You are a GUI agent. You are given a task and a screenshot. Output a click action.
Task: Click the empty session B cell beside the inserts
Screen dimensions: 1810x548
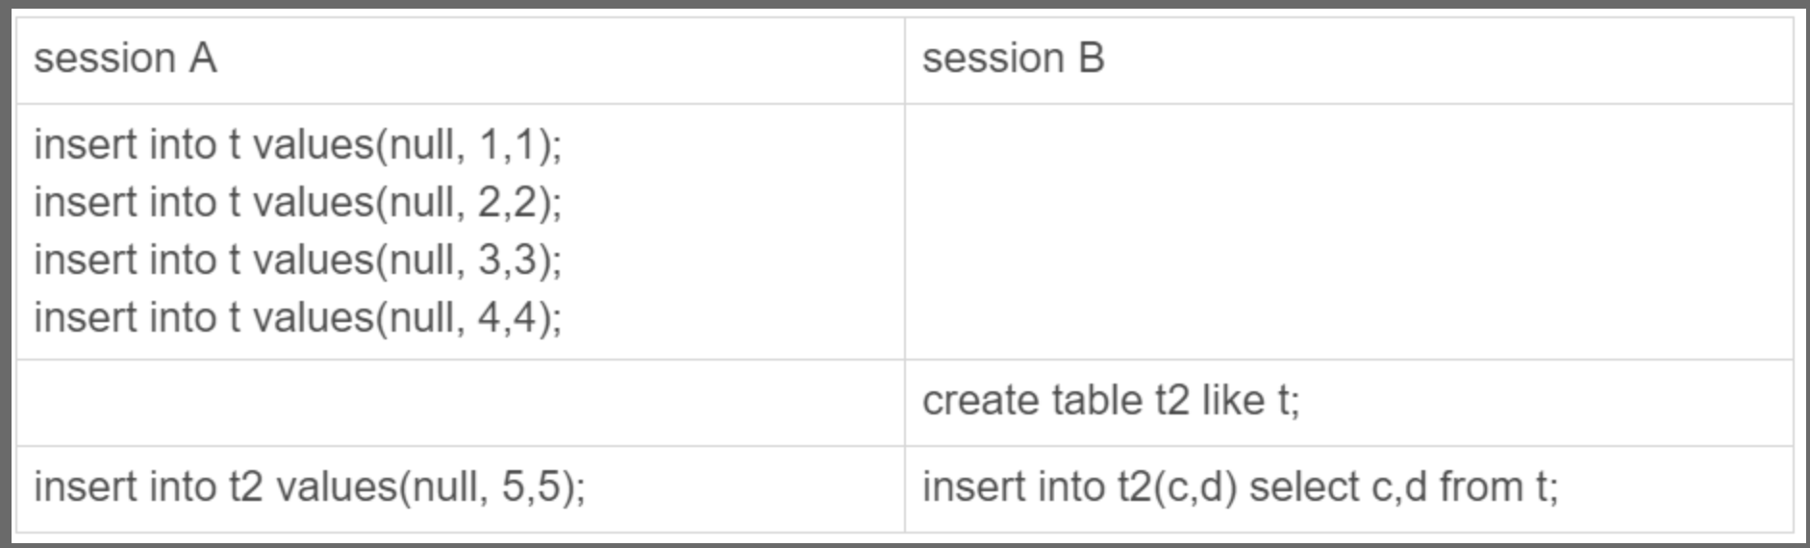pyautogui.click(x=1348, y=232)
